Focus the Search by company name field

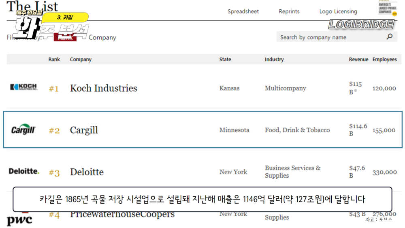(330, 37)
